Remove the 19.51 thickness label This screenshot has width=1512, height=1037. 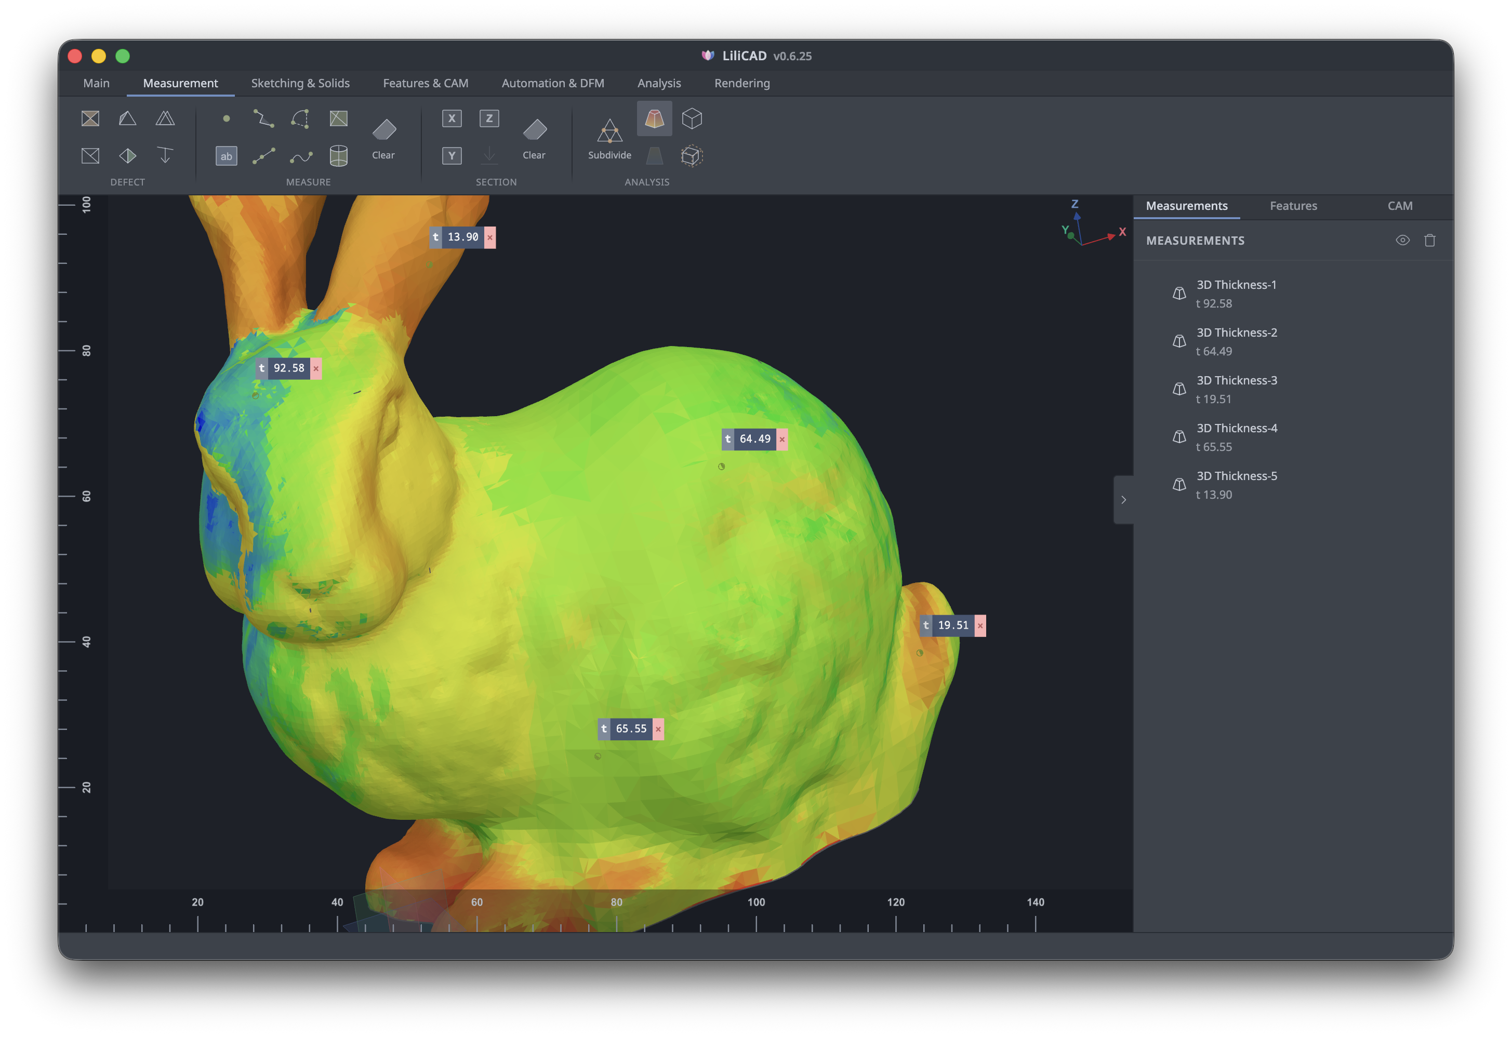click(980, 625)
